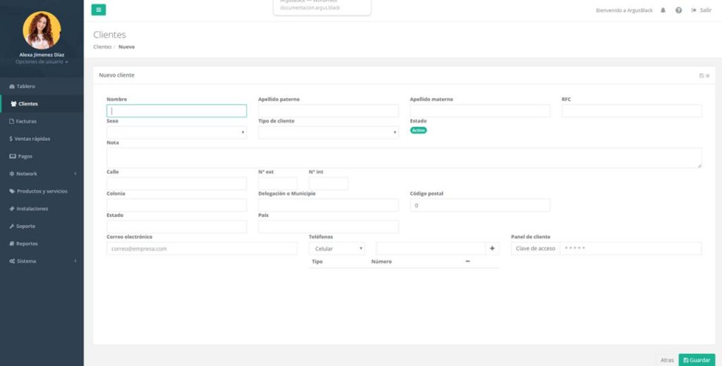Open the Celular phone type dropdown

pos(337,248)
